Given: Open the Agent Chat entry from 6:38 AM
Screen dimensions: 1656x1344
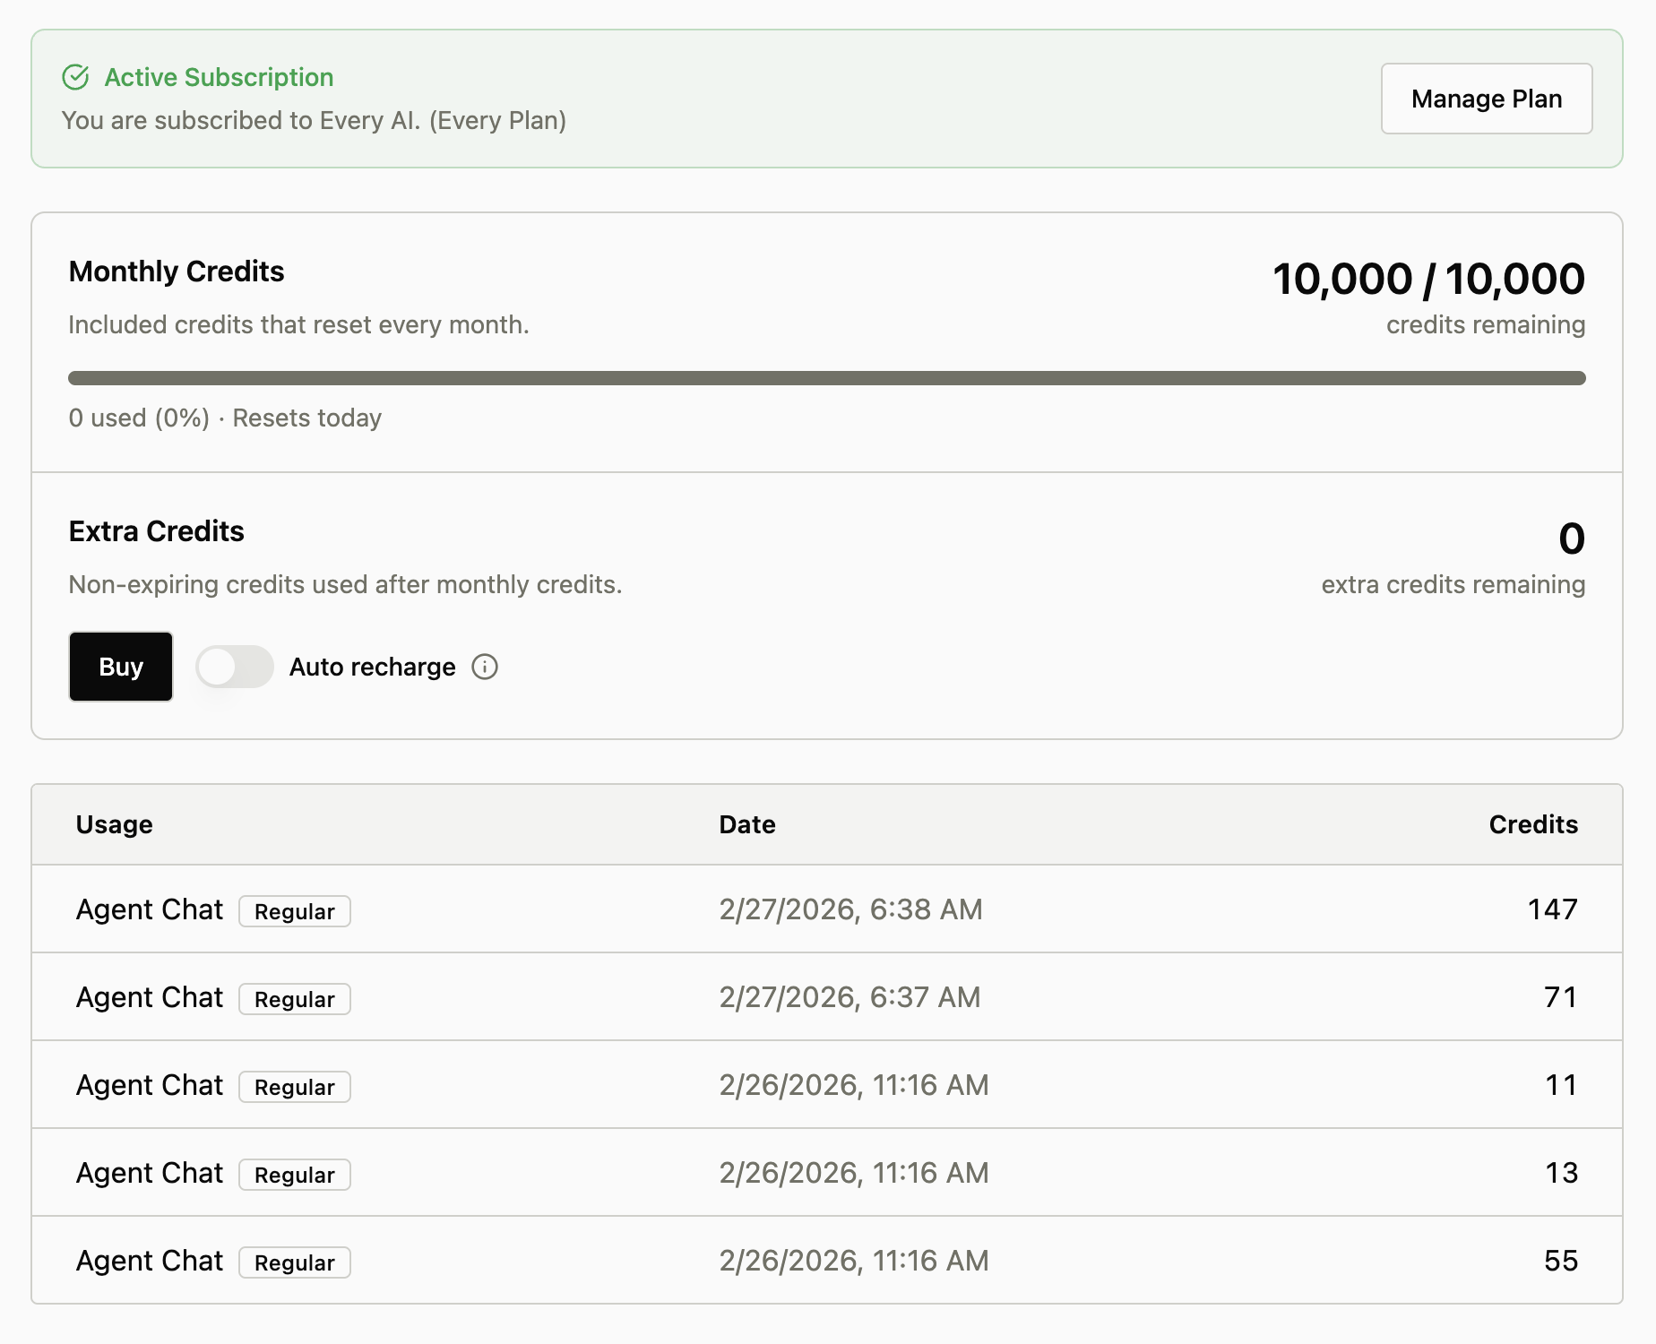Looking at the screenshot, I should point(149,909).
